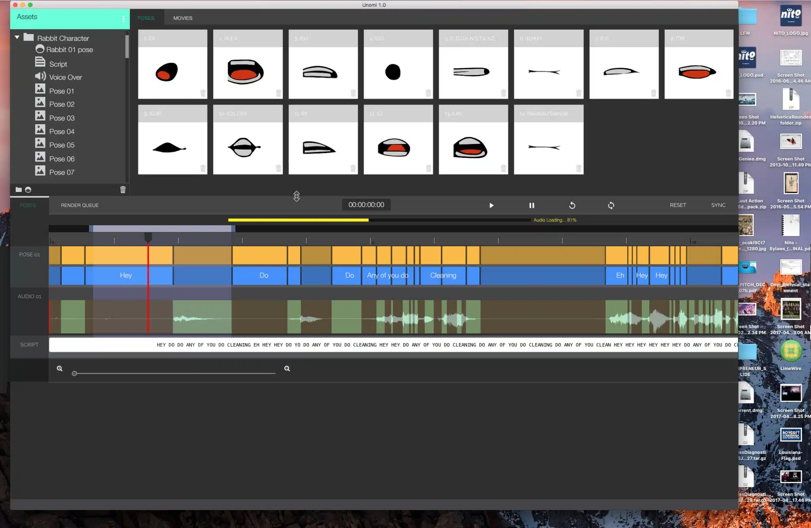Click the timeline range scrollbar

(x=162, y=229)
